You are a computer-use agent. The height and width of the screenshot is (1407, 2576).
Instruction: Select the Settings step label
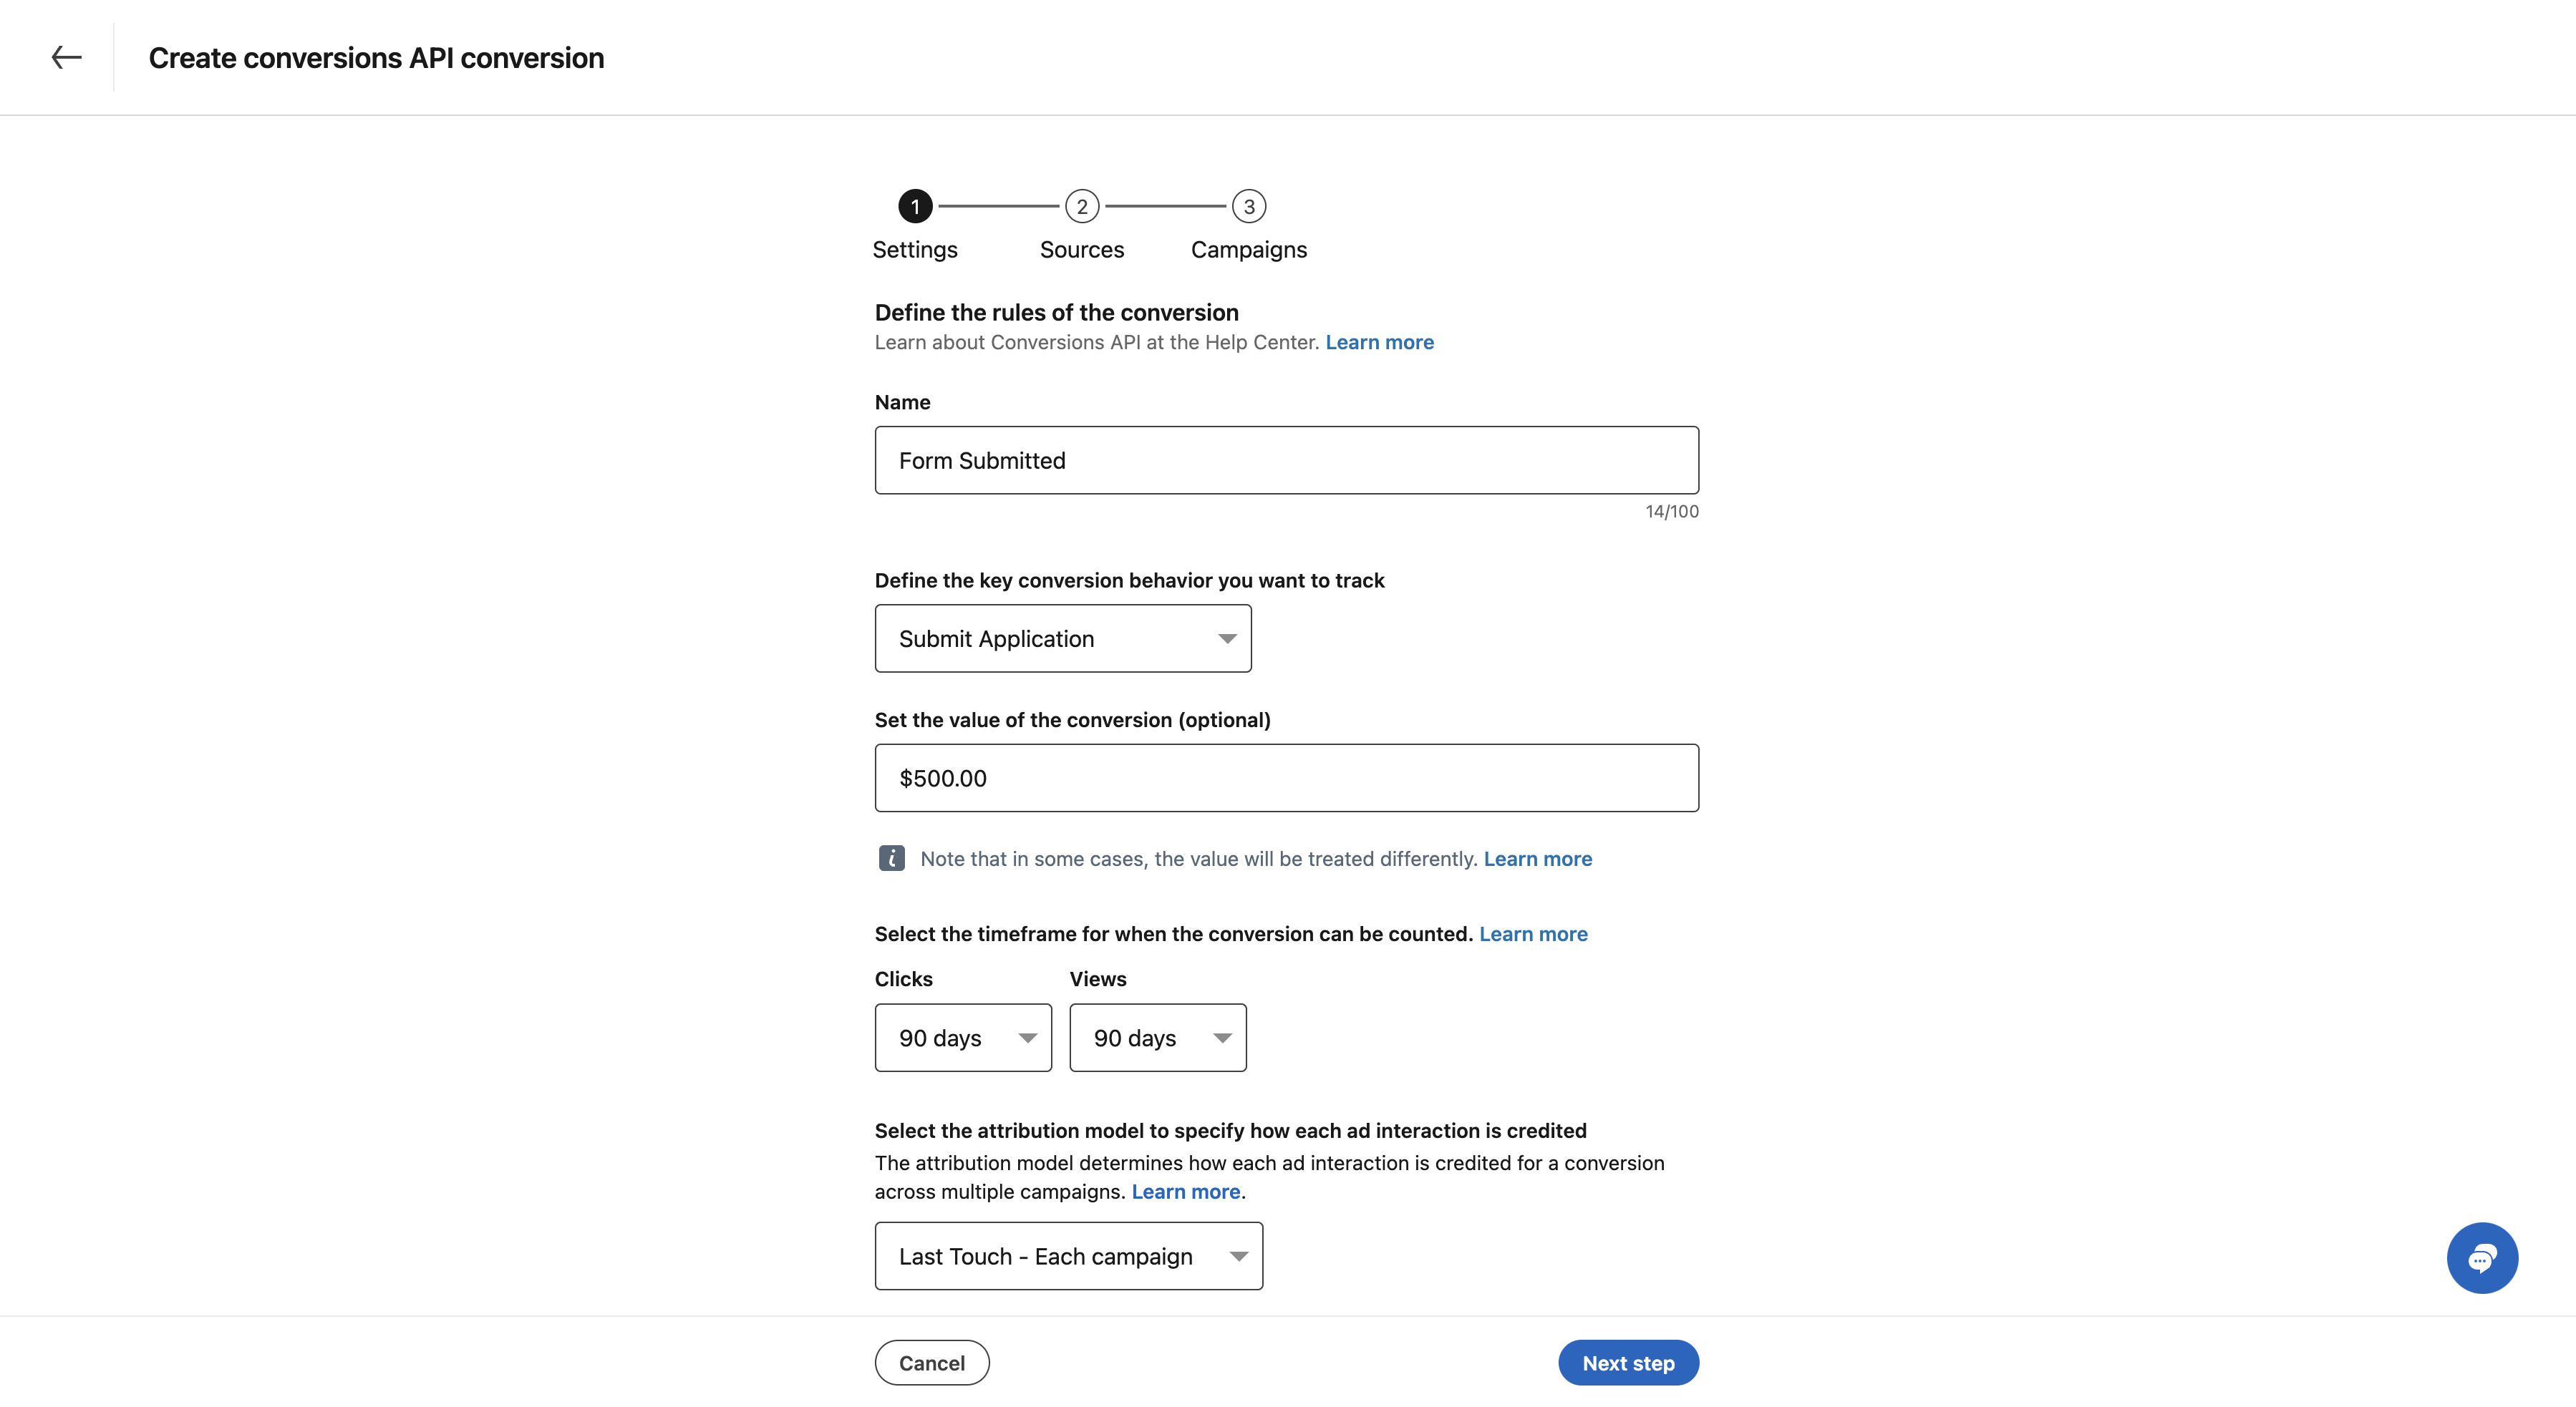coord(914,250)
